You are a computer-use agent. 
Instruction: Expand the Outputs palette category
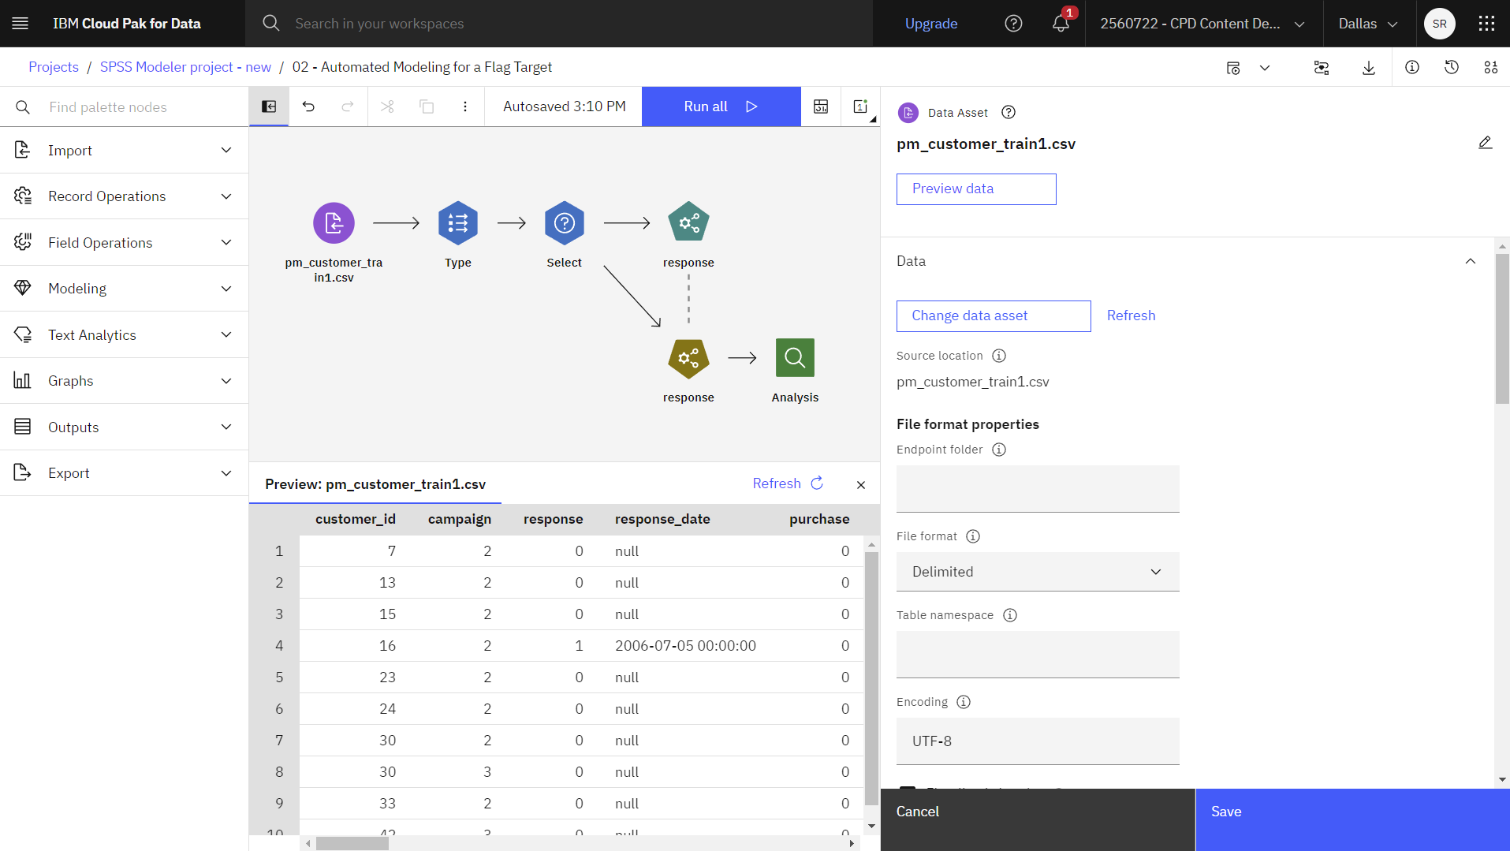point(125,427)
